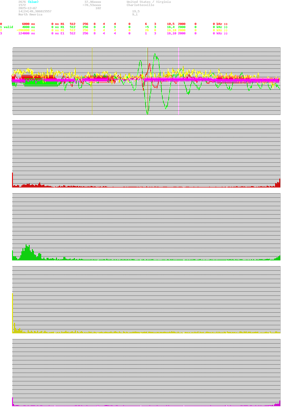Click the red spectrum chart
Screen dimensions: 287x412
[146, 154]
